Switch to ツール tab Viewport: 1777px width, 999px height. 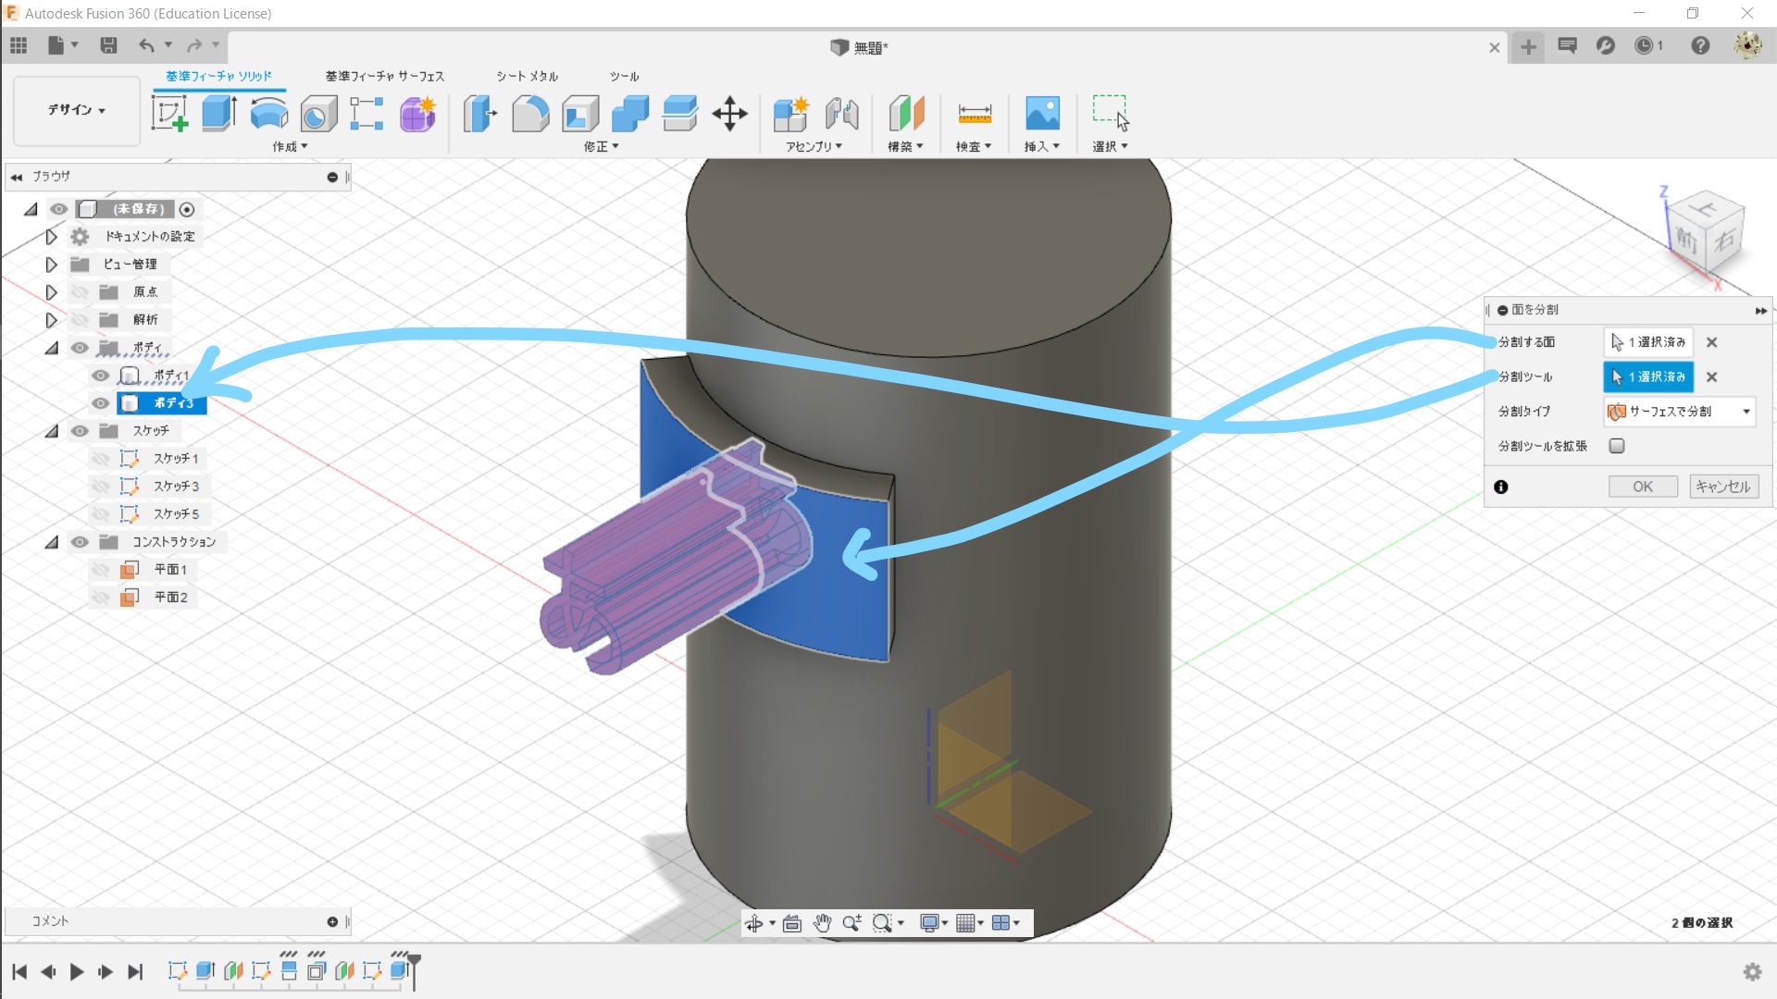point(624,76)
